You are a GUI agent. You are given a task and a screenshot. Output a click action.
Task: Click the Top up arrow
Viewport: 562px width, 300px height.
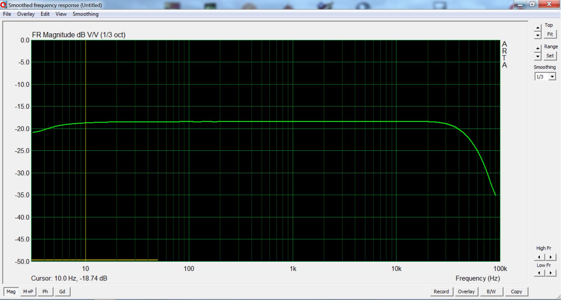[538, 28]
